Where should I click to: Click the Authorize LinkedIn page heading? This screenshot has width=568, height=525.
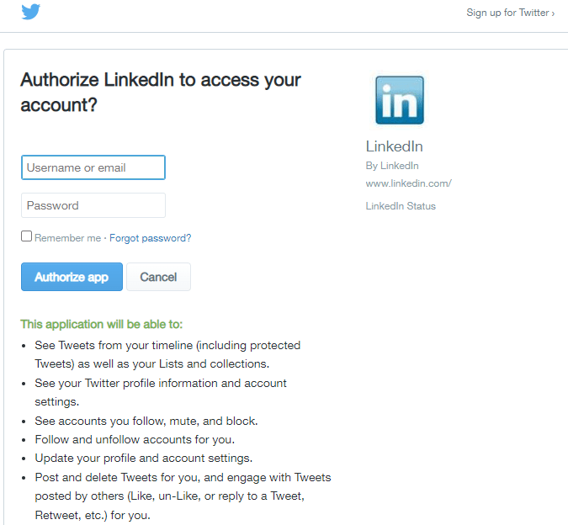pos(160,93)
